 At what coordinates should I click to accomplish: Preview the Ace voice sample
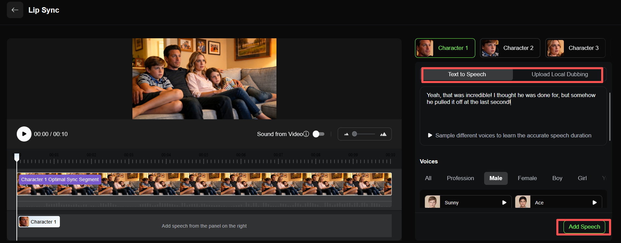(595, 203)
